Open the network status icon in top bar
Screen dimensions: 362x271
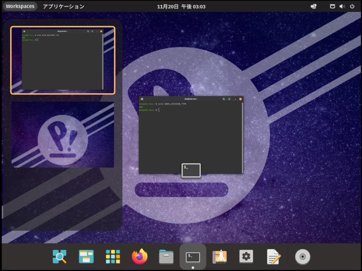[332, 7]
